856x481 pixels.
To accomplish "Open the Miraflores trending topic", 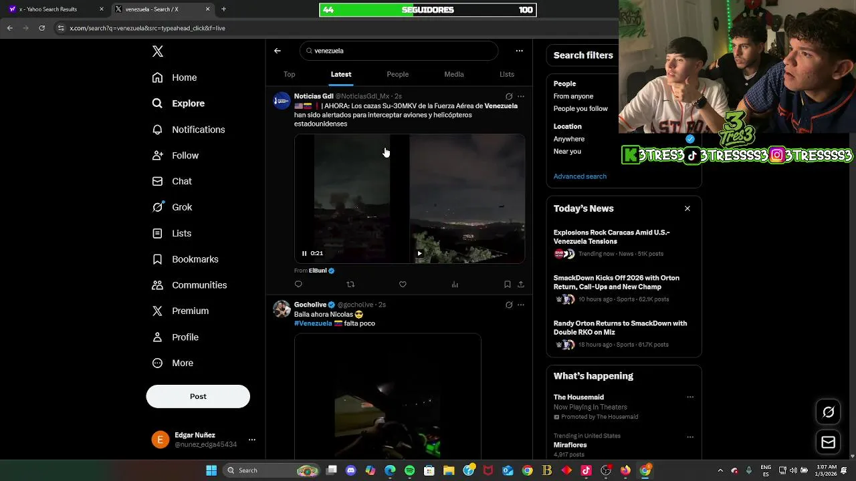I will tap(570, 445).
